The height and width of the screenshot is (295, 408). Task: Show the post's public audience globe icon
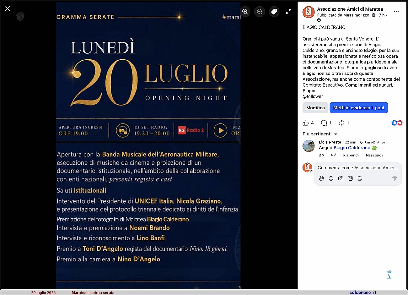[319, 20]
